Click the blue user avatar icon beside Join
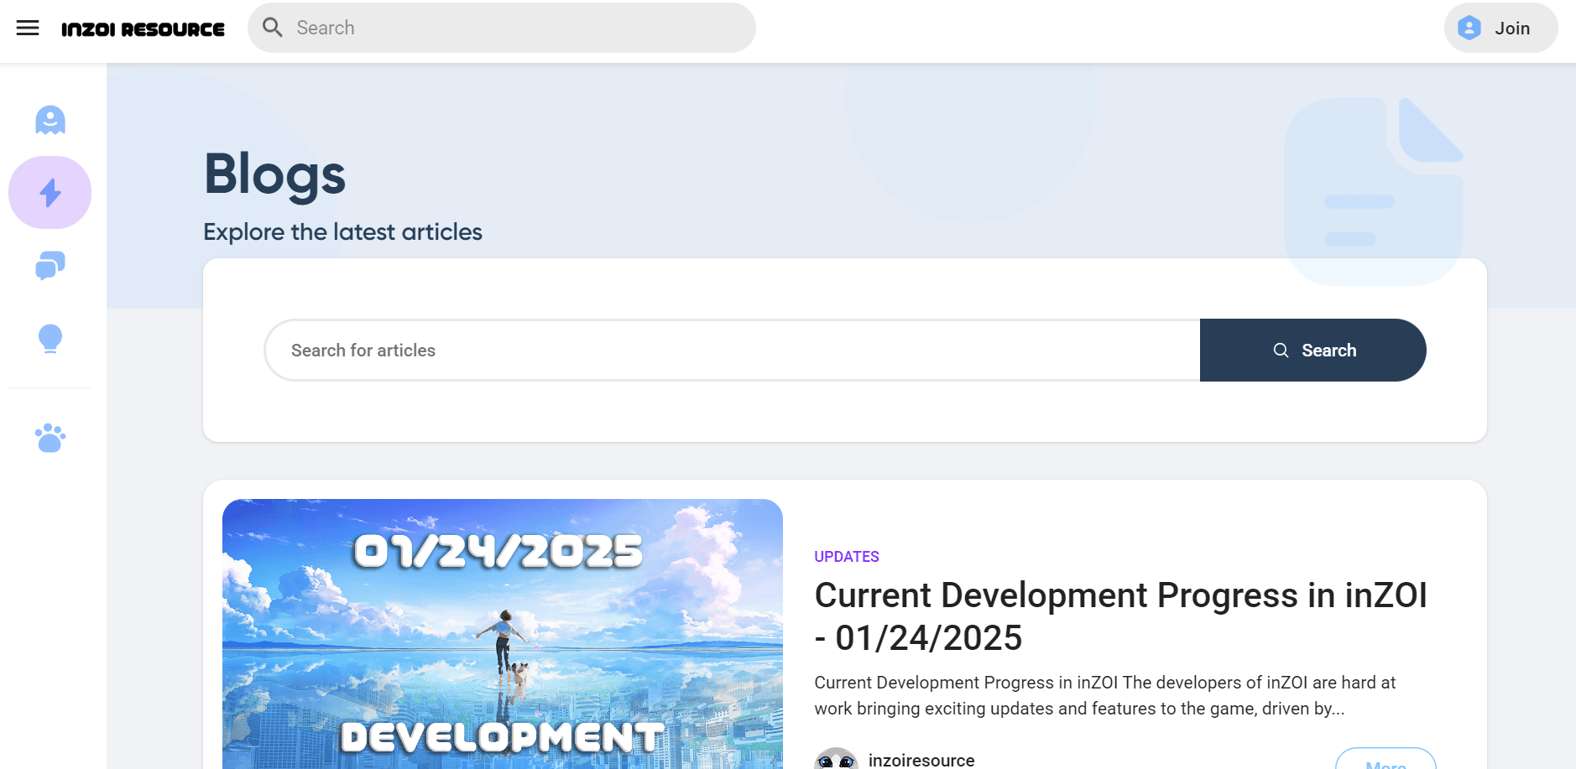Screen dimensions: 1576x769 (1469, 29)
